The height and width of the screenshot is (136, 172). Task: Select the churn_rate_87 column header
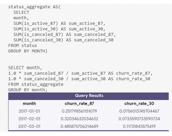(x=79, y=103)
